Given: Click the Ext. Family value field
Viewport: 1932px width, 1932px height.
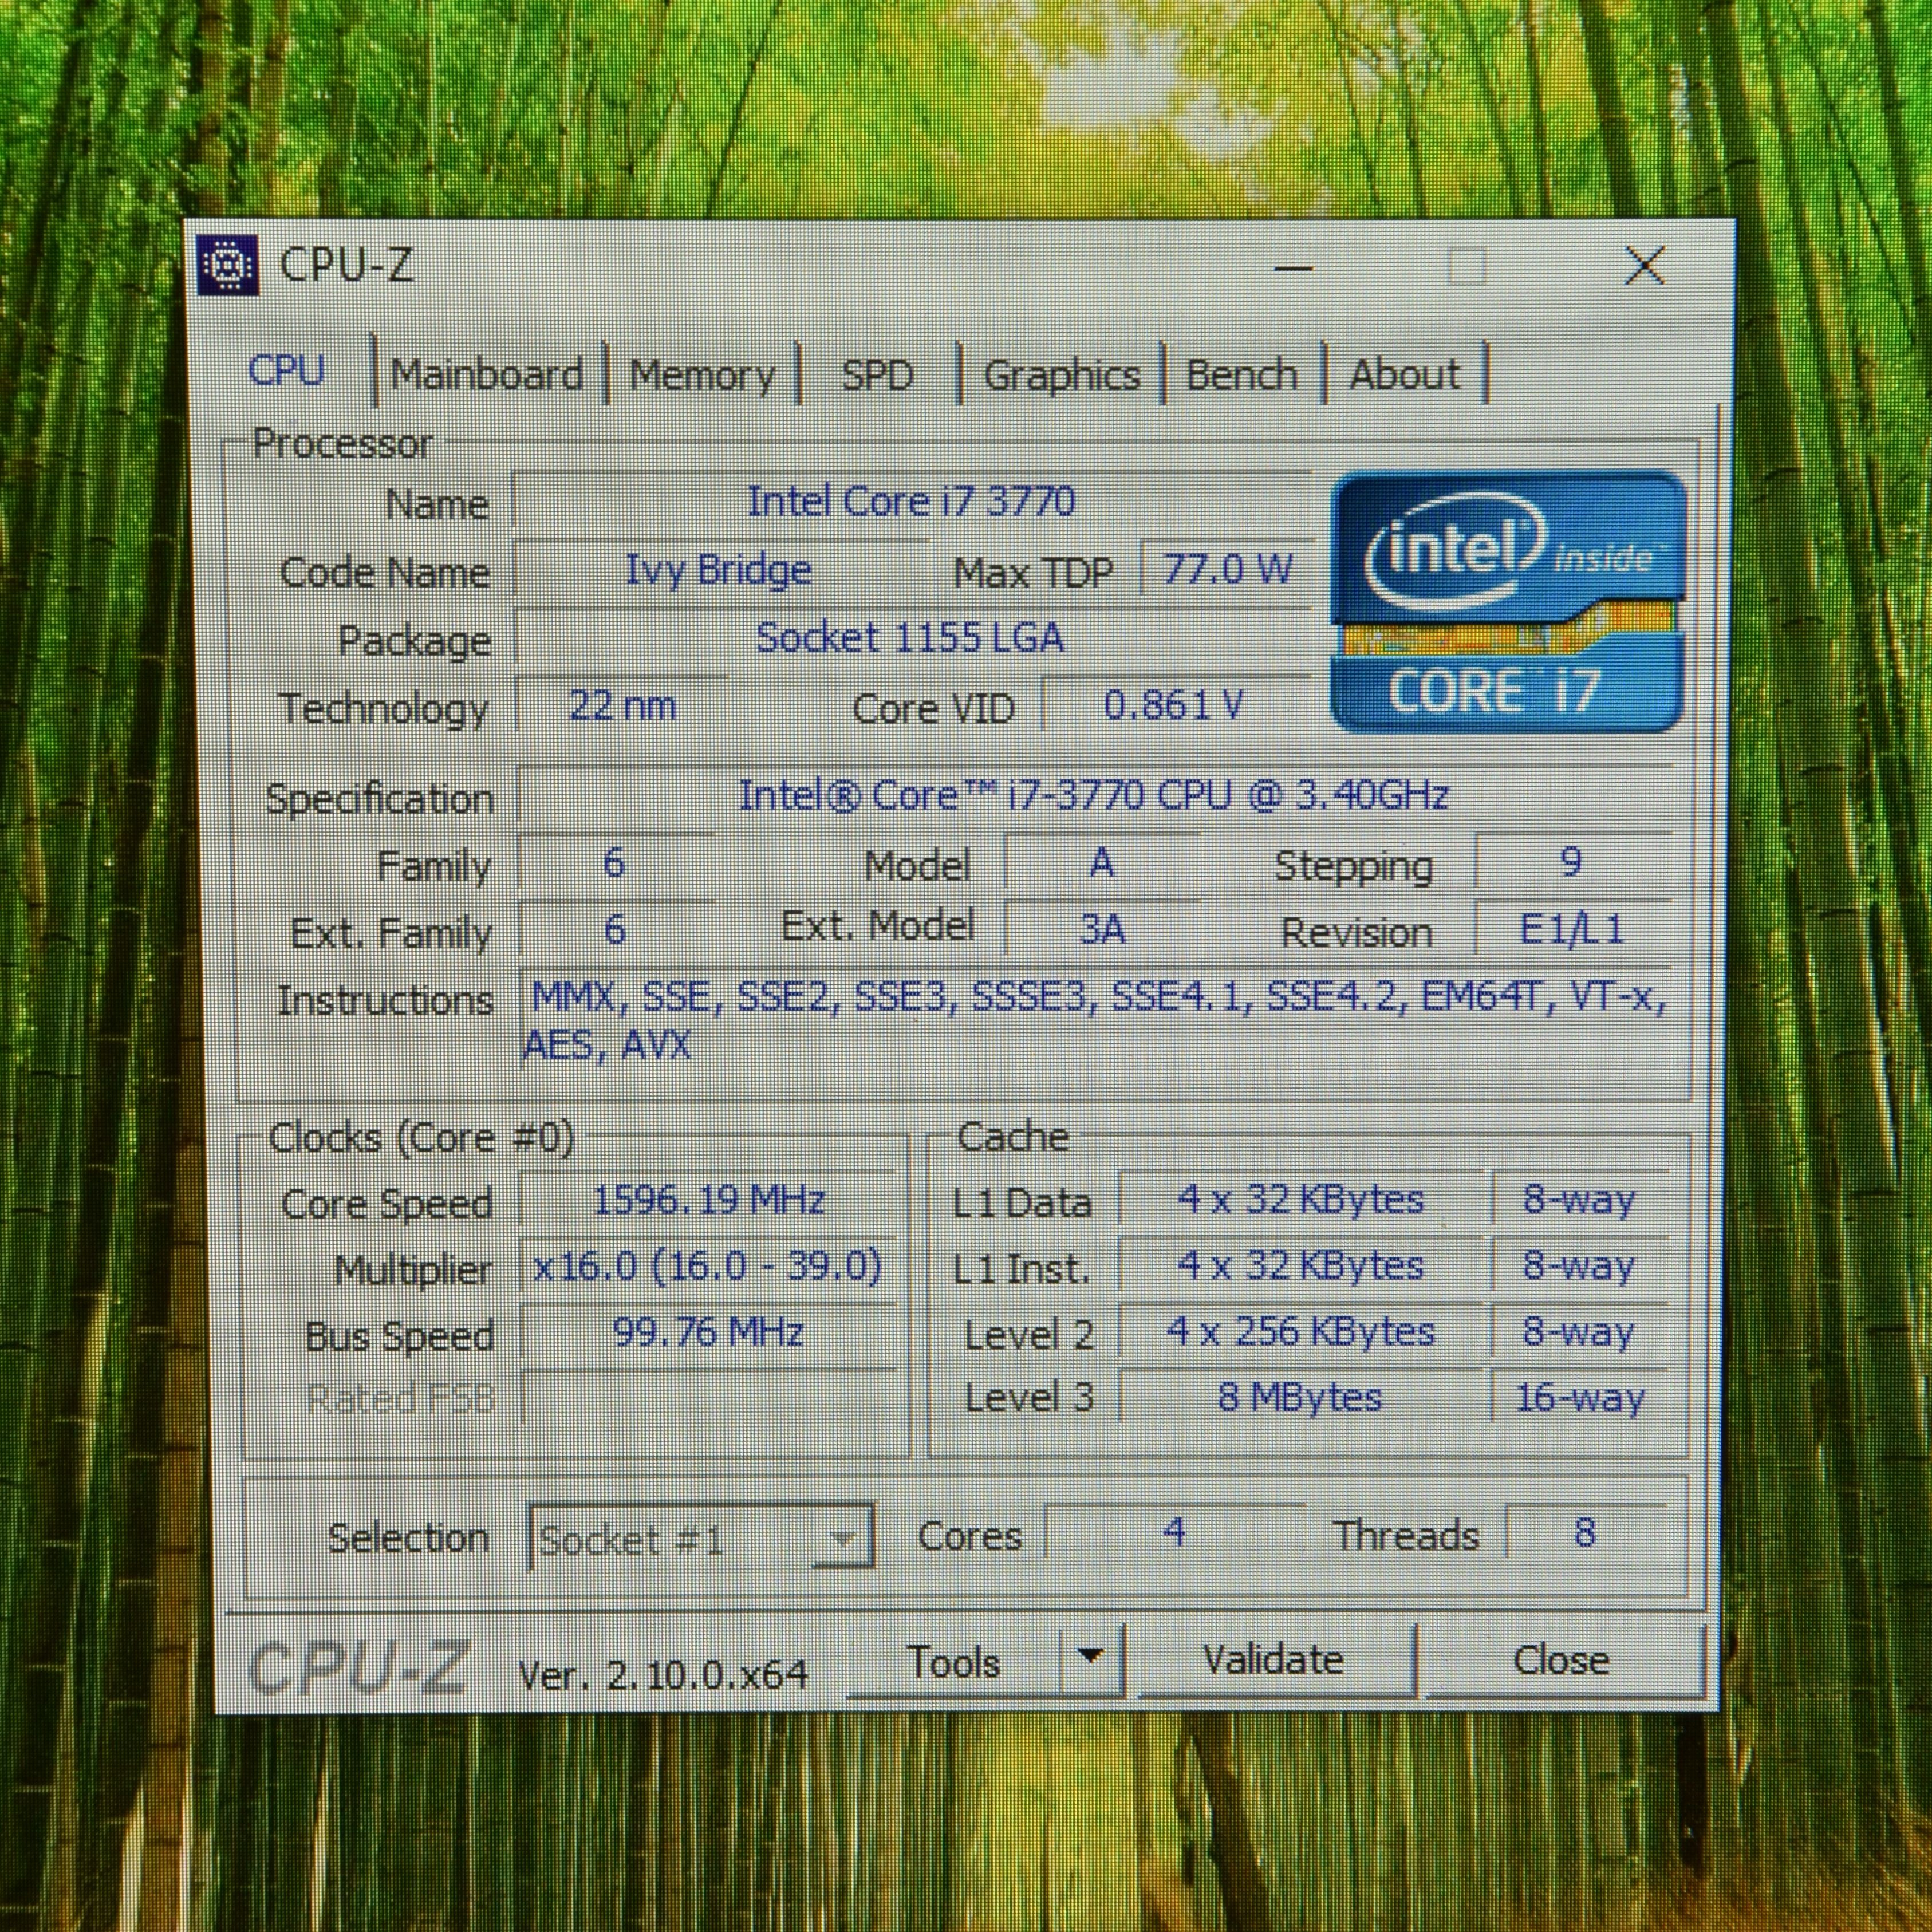Looking at the screenshot, I should (x=615, y=930).
